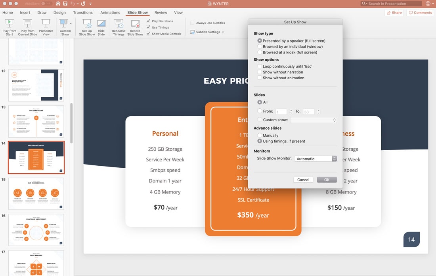Select slide 16 thumbnail
Screen dimensions: 436x276
(x=36, y=229)
